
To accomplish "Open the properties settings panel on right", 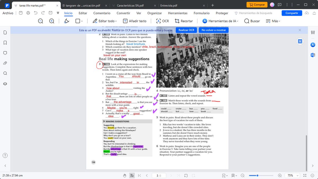I will pos(313,32).
